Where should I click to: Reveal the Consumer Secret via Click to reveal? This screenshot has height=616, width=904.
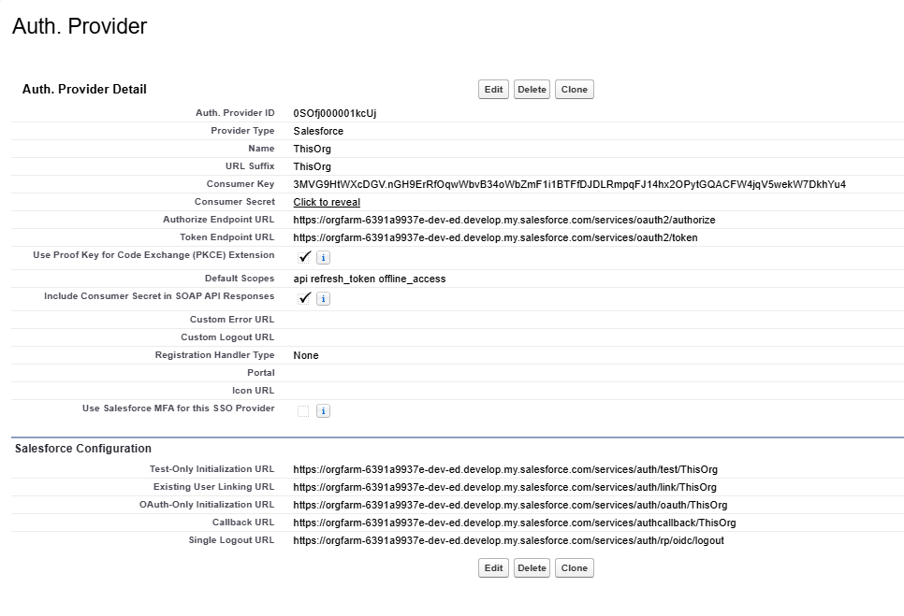click(327, 202)
